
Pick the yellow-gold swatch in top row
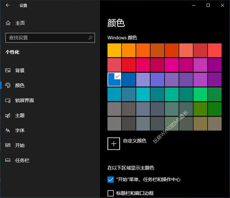[x=114, y=50]
